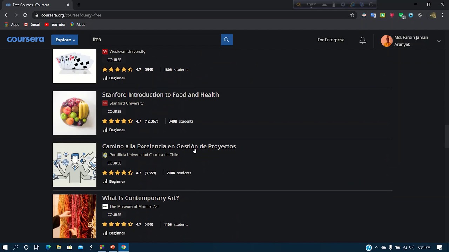Open a new browser tab

[79, 5]
